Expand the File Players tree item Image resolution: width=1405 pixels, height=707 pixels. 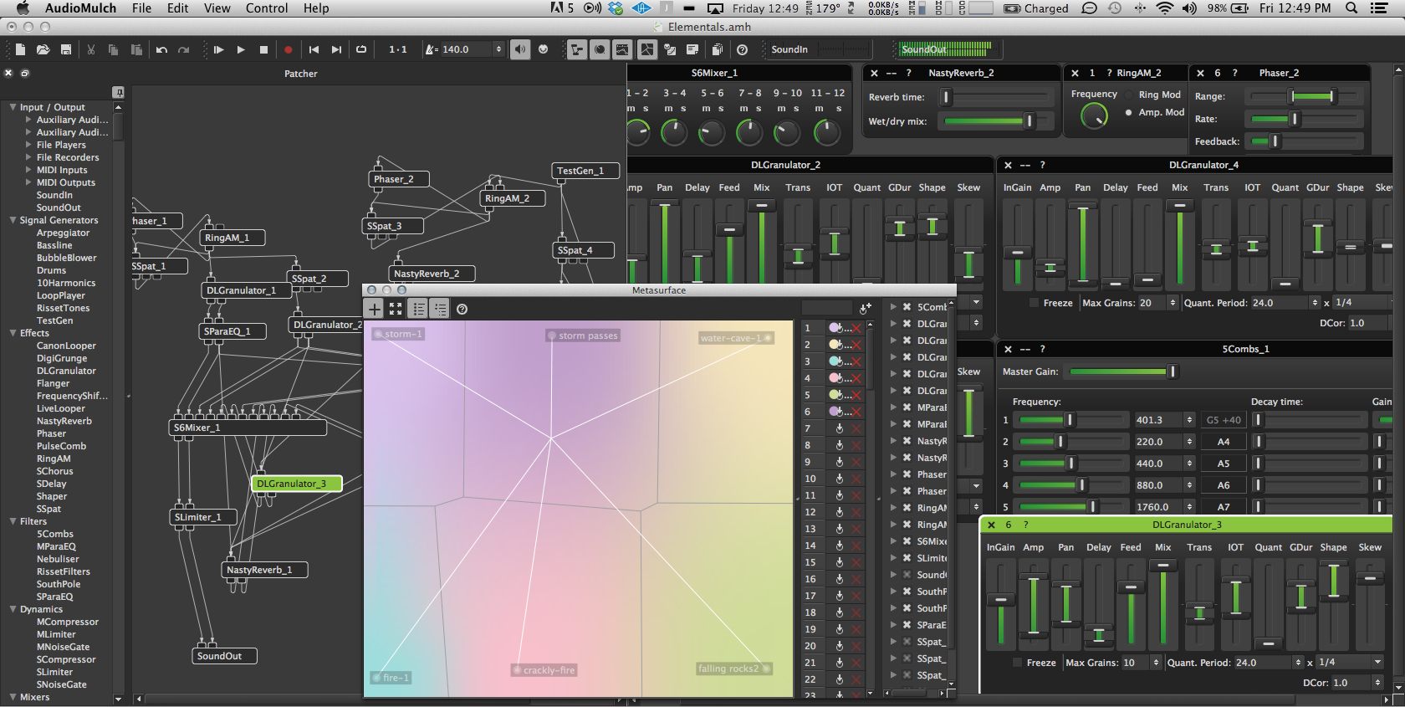28,145
